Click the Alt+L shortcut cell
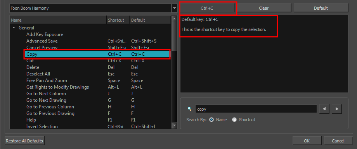Screen dimensions: 357x149 click(x=113, y=87)
